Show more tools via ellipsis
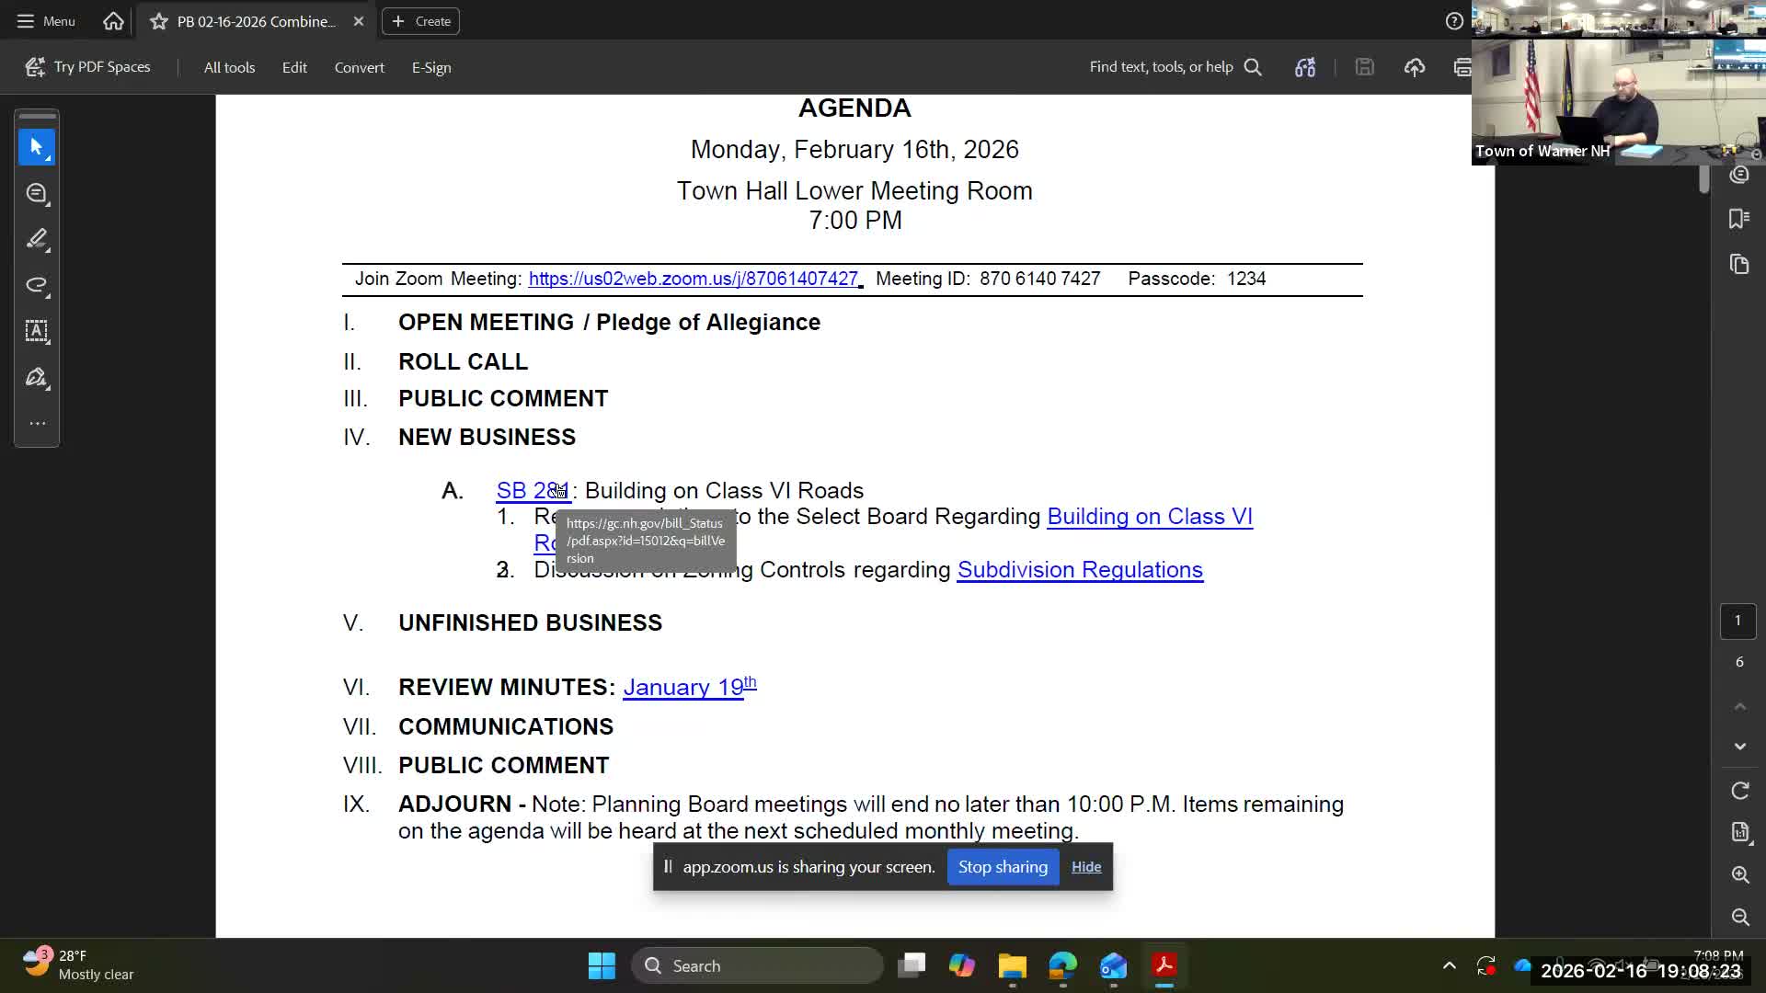1766x993 pixels. click(37, 423)
